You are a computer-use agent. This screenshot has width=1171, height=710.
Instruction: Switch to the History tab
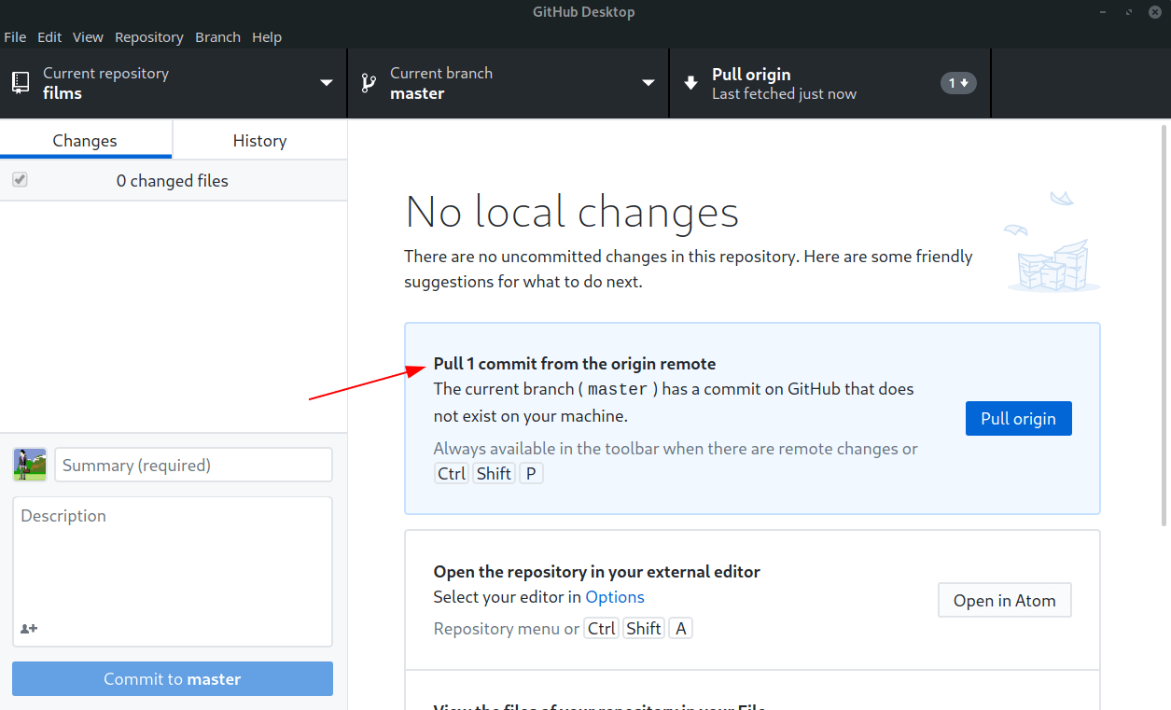[260, 140]
